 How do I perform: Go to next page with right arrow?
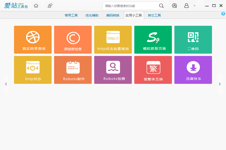click(220, 84)
